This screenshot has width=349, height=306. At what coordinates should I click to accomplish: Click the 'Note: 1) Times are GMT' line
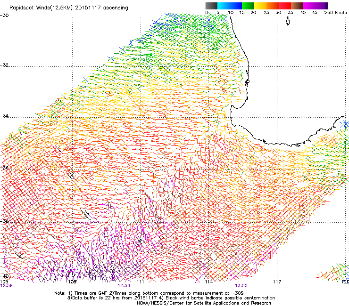[149, 293]
